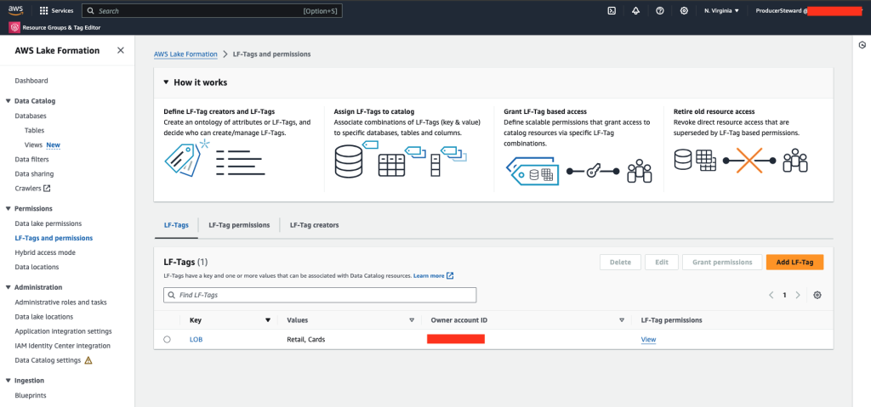Click the Edit button

[662, 262]
